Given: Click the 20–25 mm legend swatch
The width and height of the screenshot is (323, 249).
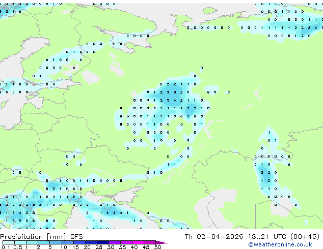Looking at the screenshot, I should pos(91,242).
